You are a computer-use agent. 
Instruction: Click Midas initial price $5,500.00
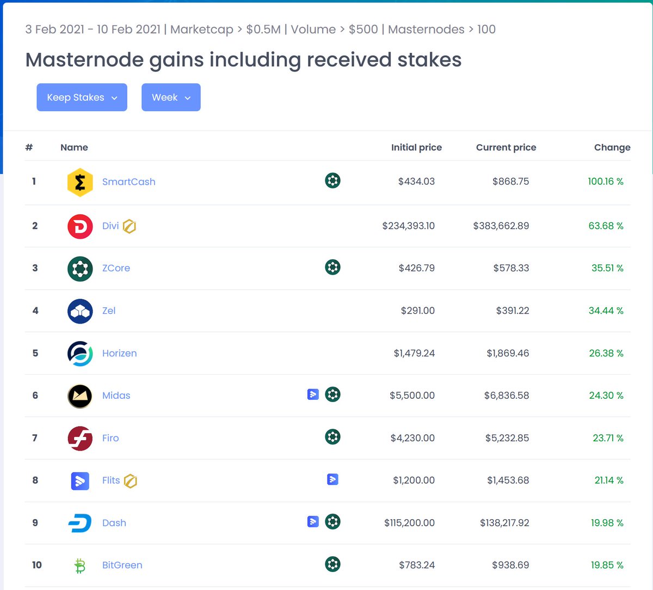click(412, 396)
